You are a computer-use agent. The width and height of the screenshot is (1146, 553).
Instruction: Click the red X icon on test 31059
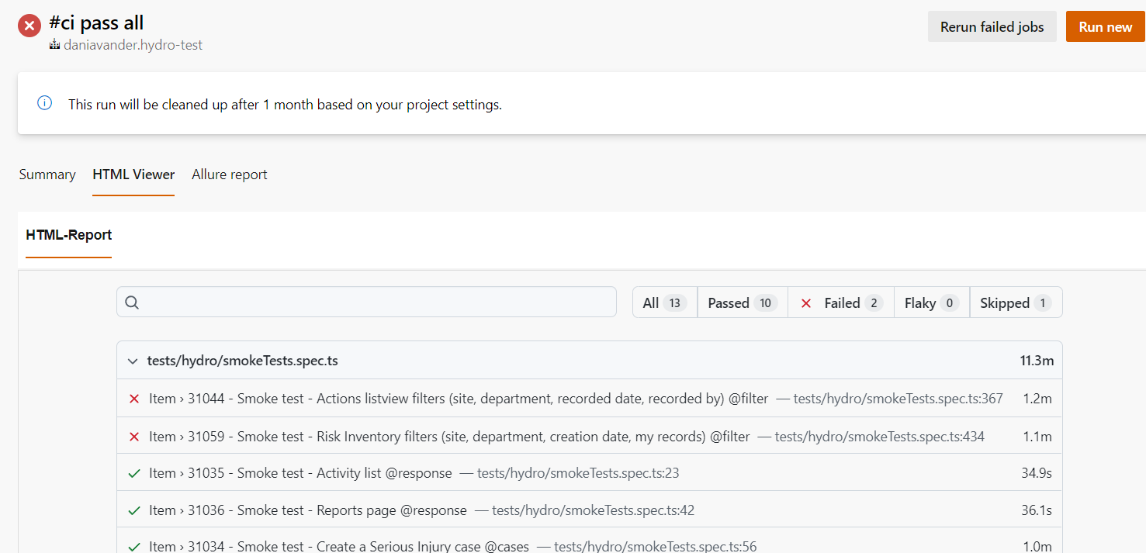tap(134, 436)
